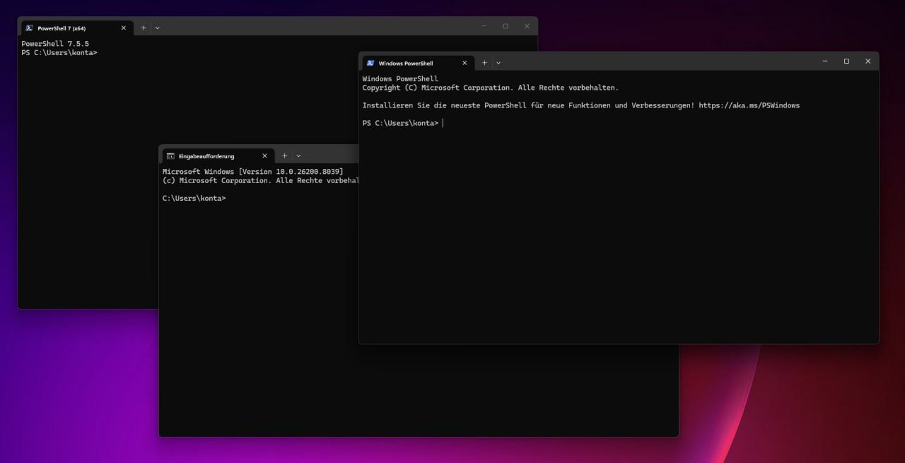
Task: Add new tab in Windows PowerShell window
Action: click(484, 63)
